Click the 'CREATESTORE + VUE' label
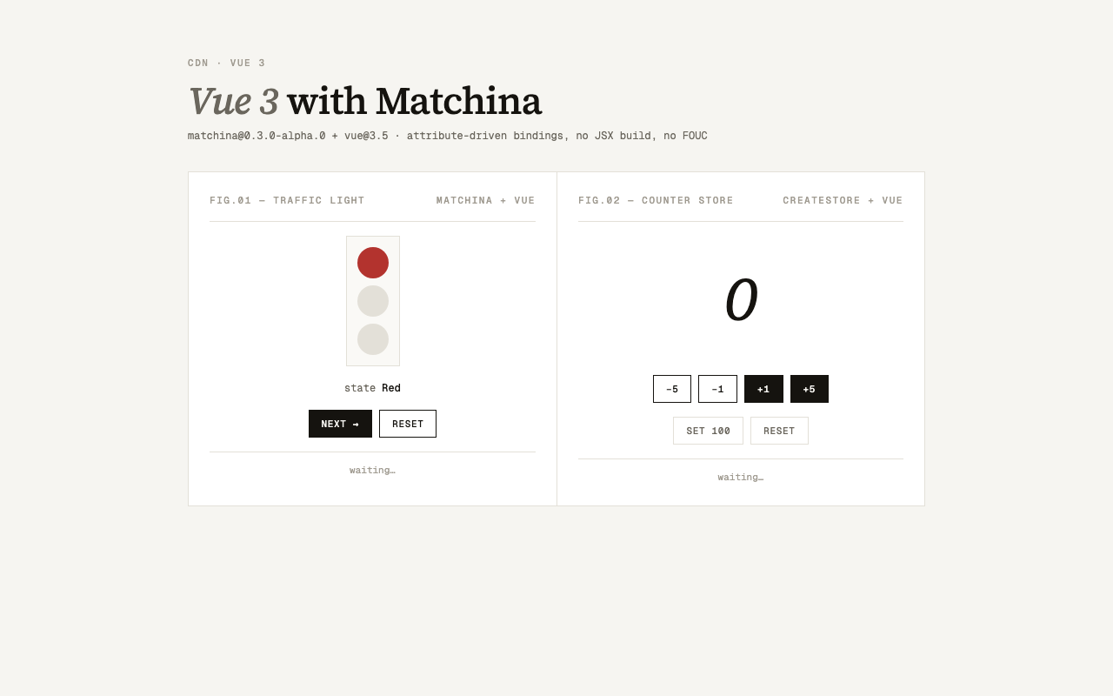This screenshot has width=1113, height=696. click(x=843, y=200)
